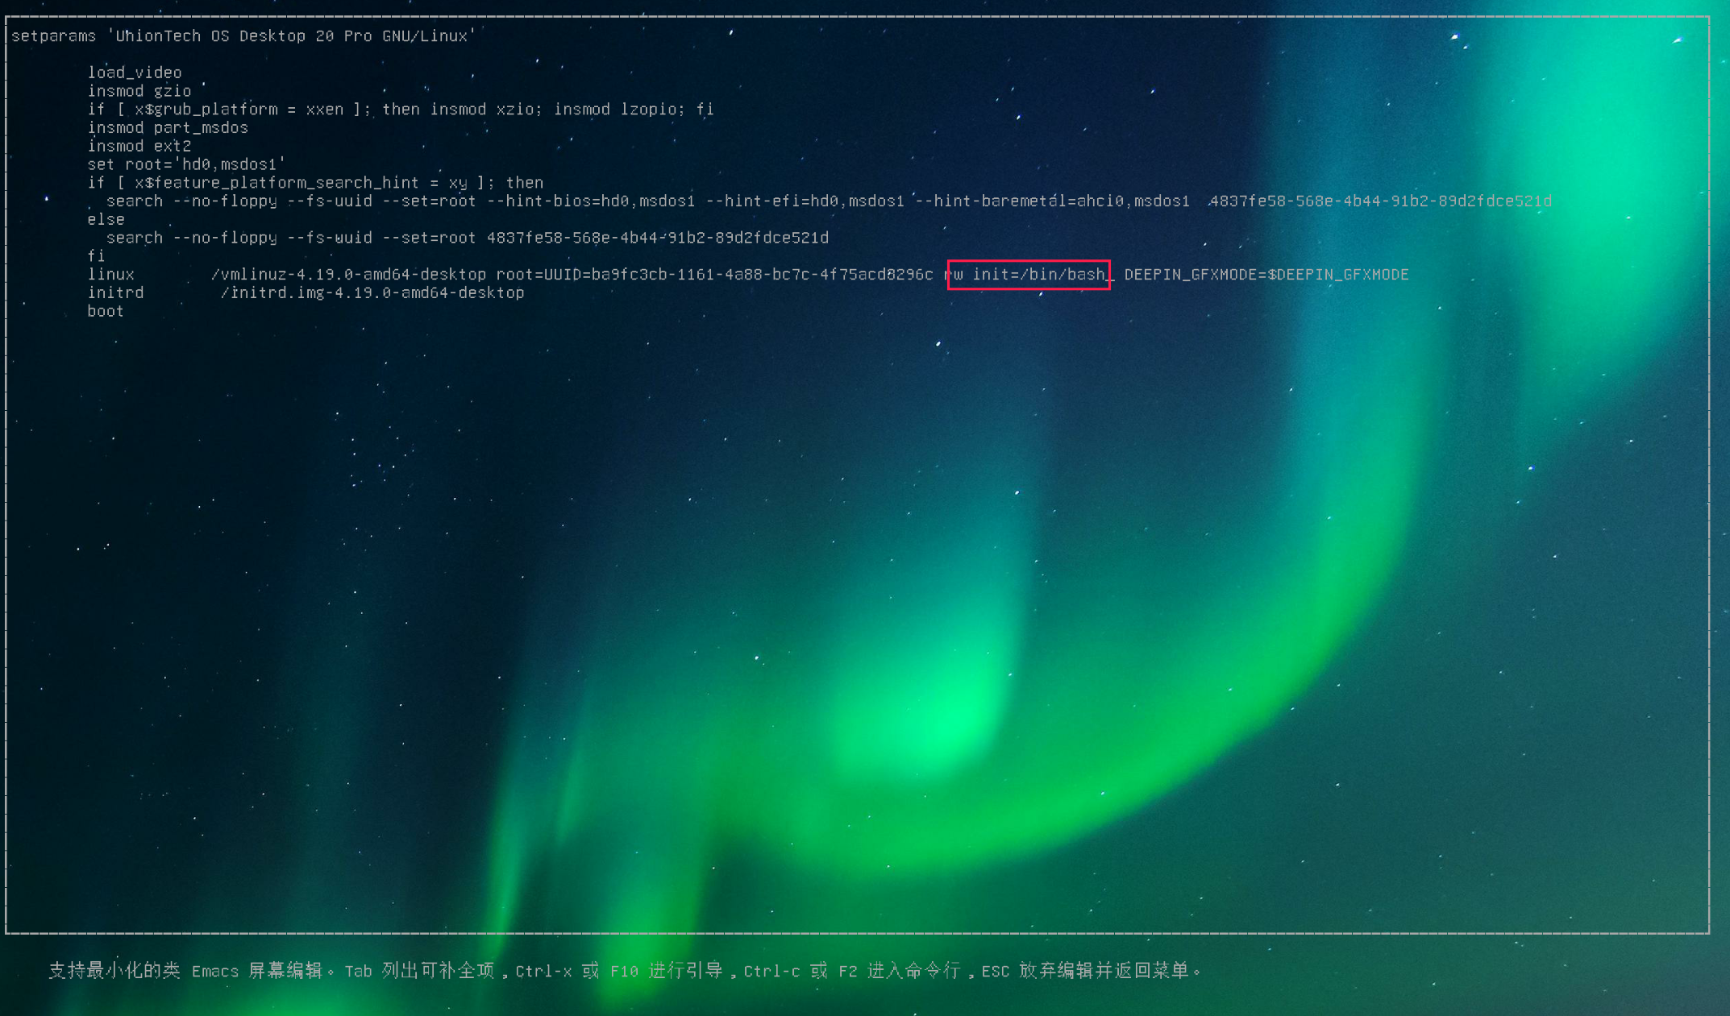This screenshot has height=1016, width=1730.
Task: Click the 'insmod ext2' line
Action: [139, 146]
